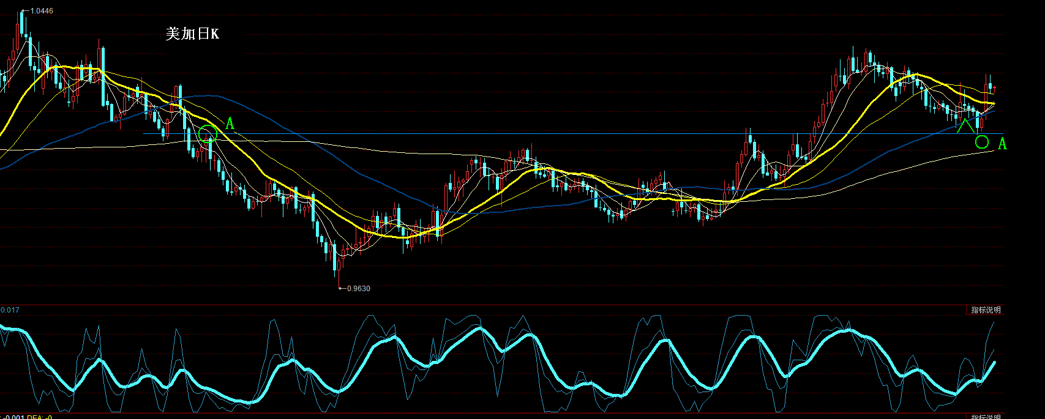
Task: Click the 0.9630 low price label
Action: (358, 289)
